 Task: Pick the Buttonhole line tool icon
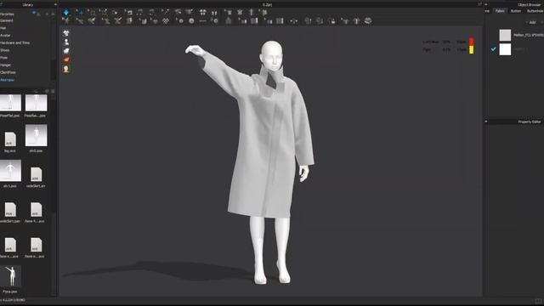click(203, 21)
